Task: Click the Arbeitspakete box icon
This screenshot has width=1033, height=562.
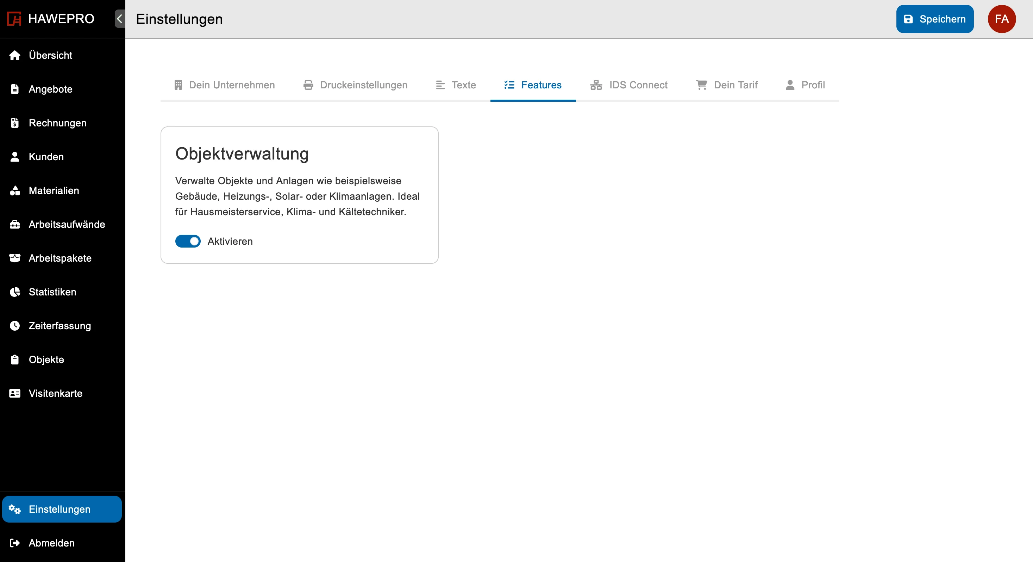Action: pos(15,258)
